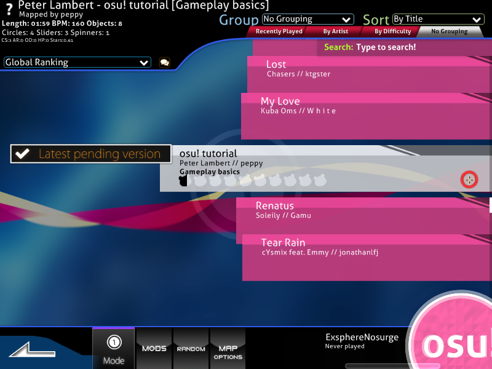492x369 pixels.
Task: Open the Sort By Title dropdown
Action: 438,18
